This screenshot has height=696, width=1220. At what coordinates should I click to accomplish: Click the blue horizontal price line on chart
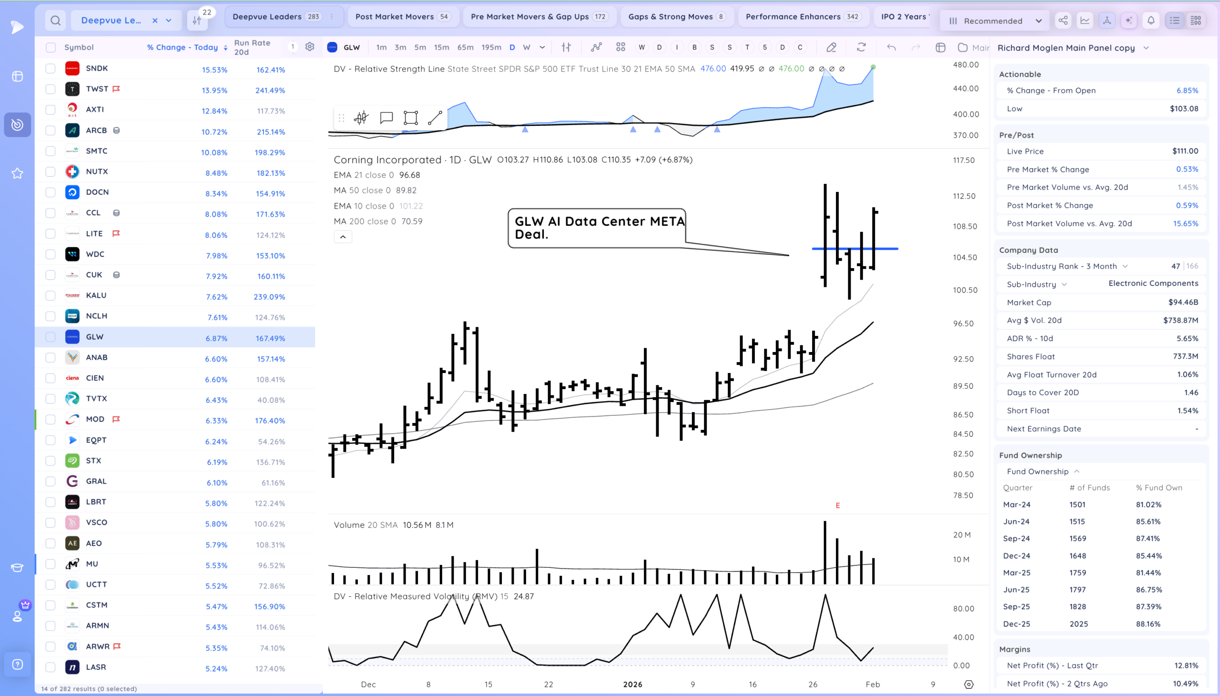click(855, 249)
